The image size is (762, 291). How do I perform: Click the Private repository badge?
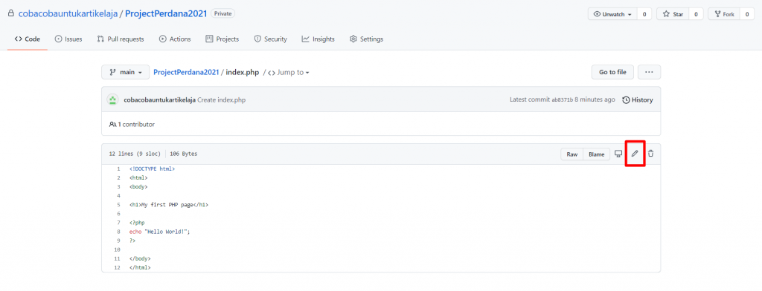[223, 13]
